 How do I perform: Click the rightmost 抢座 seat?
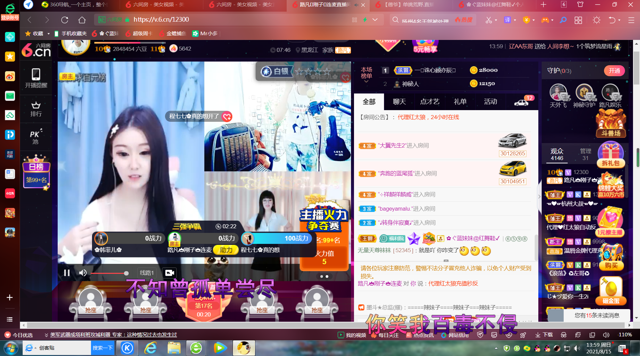[317, 303]
